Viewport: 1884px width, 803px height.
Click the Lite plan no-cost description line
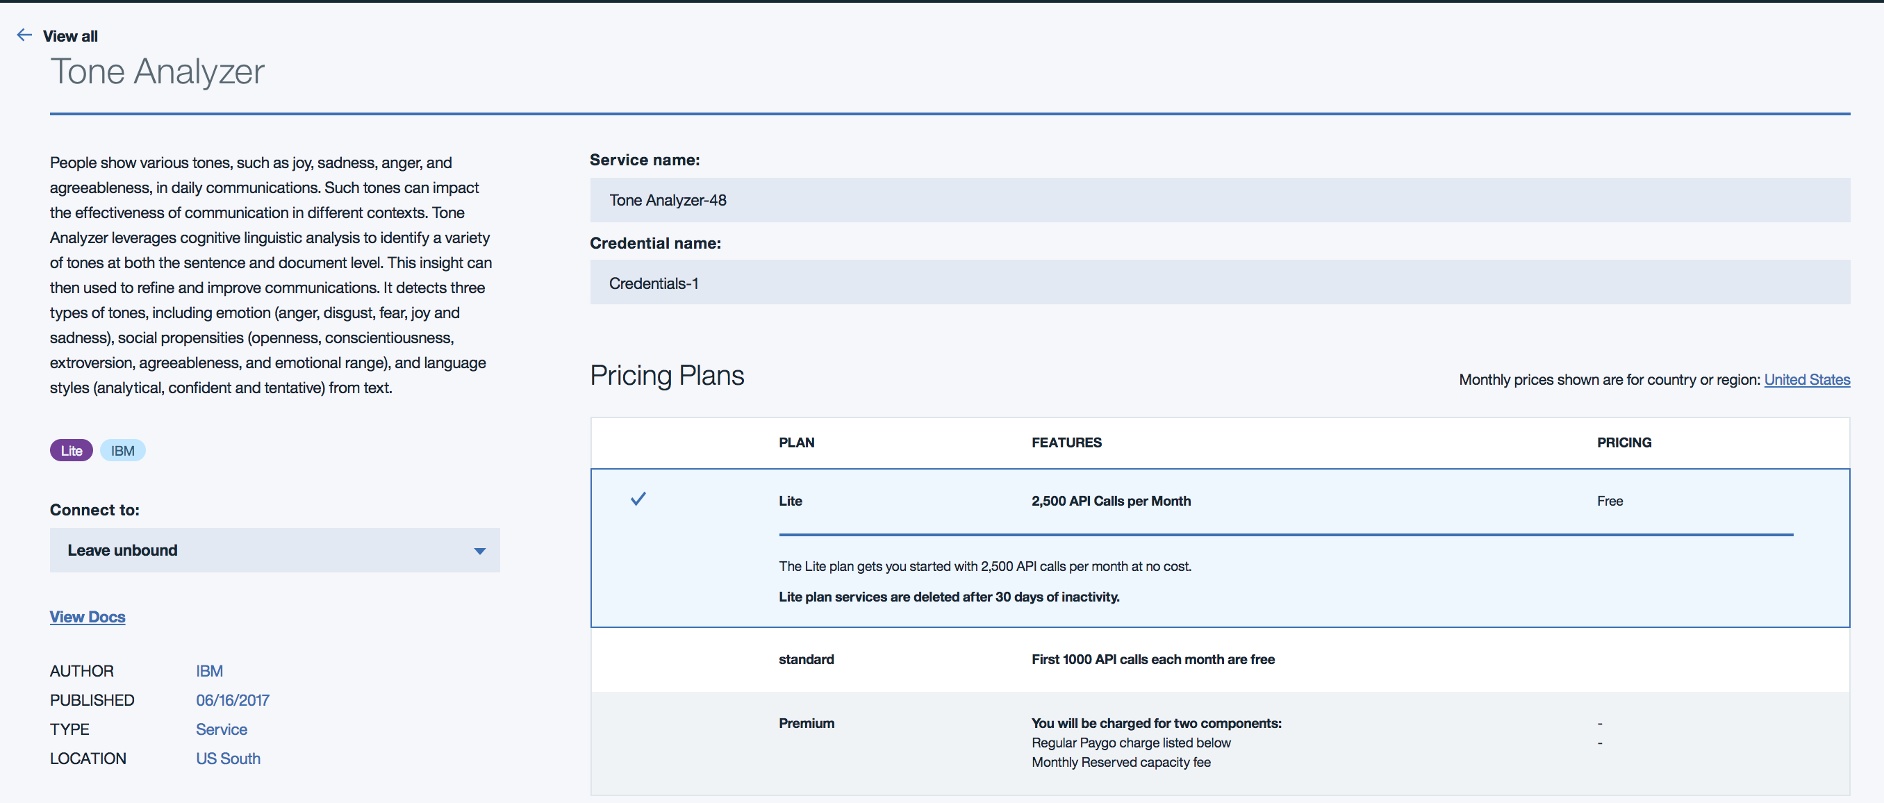[984, 566]
